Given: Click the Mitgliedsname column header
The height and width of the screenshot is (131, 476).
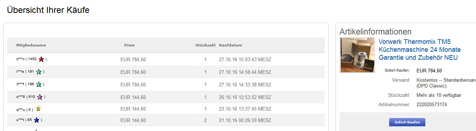Looking at the screenshot, I should click(31, 45).
